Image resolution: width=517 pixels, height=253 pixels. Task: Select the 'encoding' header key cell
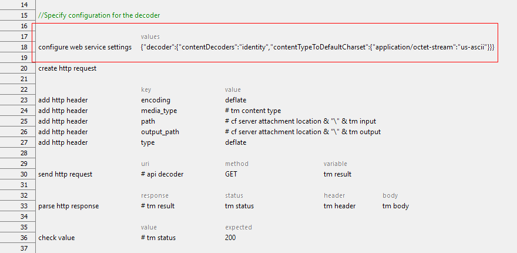tap(156, 100)
